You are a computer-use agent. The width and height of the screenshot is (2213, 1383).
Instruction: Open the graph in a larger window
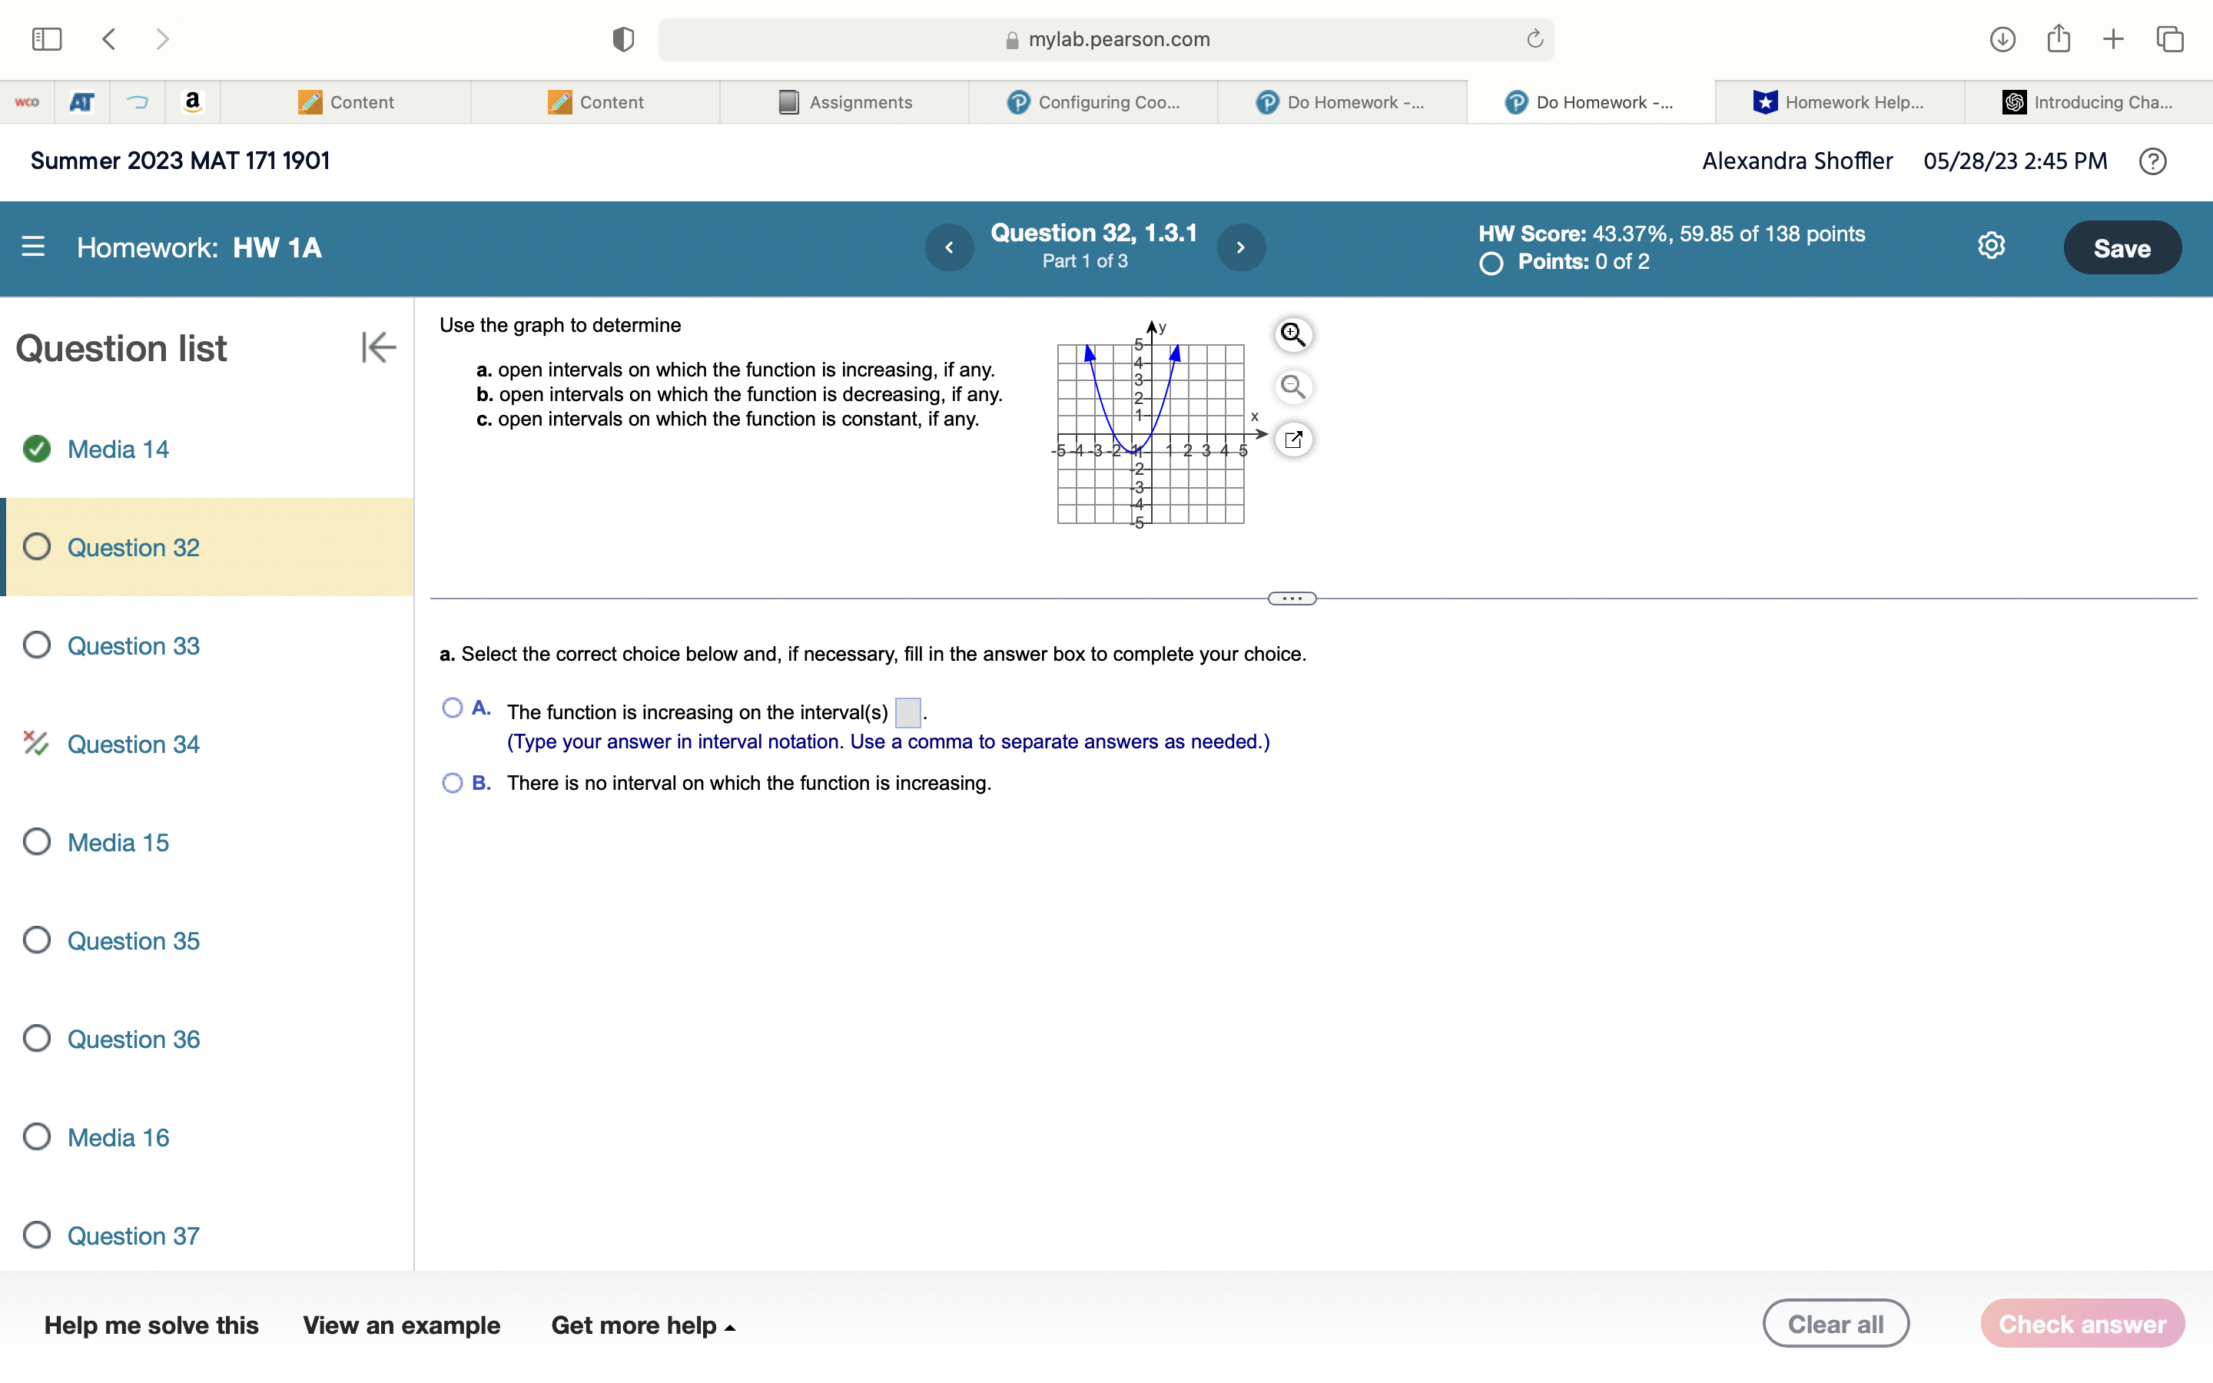pyautogui.click(x=1294, y=440)
